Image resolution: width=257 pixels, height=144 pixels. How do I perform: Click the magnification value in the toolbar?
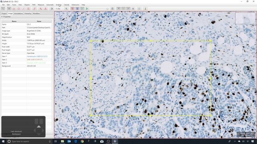click(58, 9)
